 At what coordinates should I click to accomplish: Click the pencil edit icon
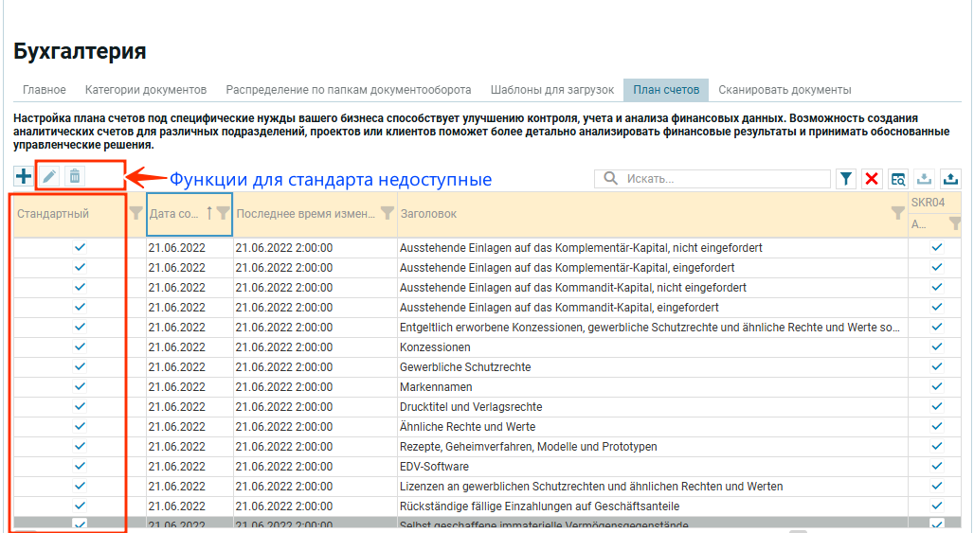pos(50,176)
